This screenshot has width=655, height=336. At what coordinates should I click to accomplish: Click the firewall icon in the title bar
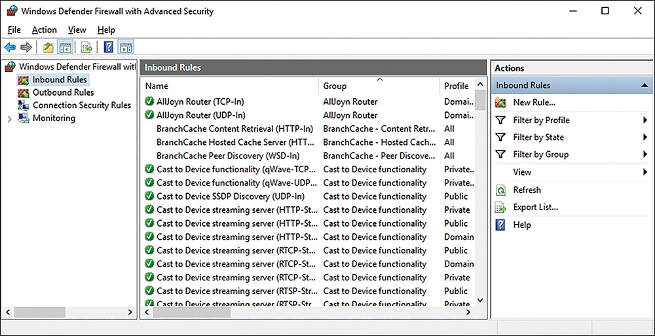[12, 11]
